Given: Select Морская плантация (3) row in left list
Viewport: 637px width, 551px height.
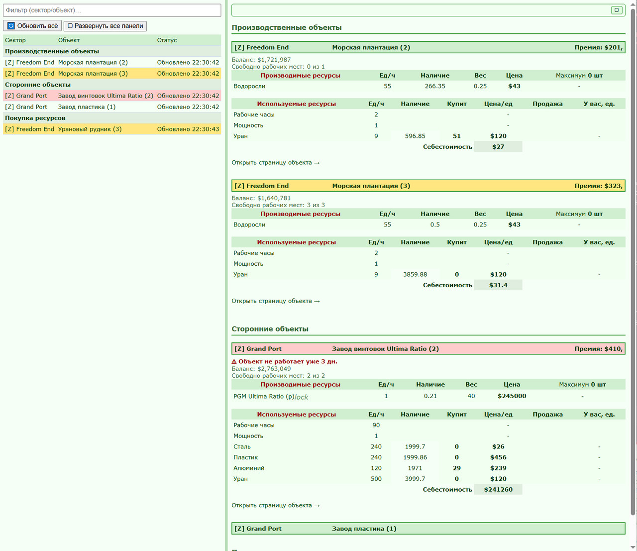Looking at the screenshot, I should point(112,74).
